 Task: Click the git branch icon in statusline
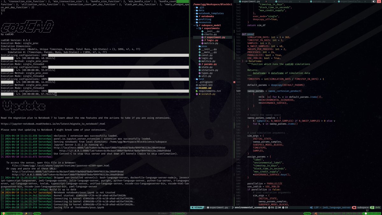[x=233, y=207]
